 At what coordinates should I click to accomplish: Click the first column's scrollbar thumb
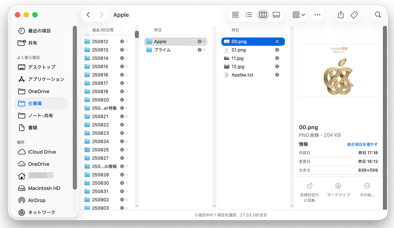tap(137, 34)
